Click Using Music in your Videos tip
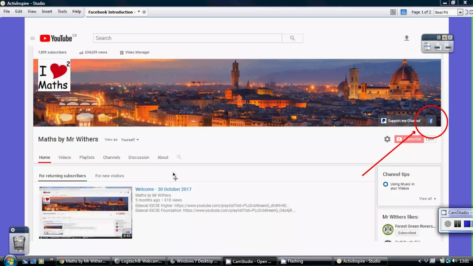This screenshot has width=473, height=266. click(402, 186)
